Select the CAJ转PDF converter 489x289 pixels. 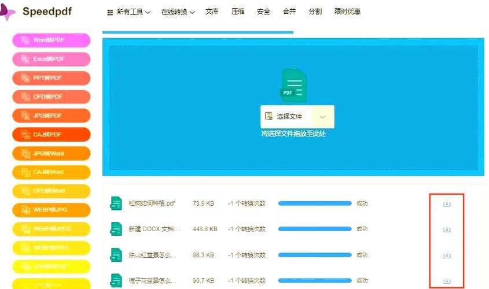(52, 135)
